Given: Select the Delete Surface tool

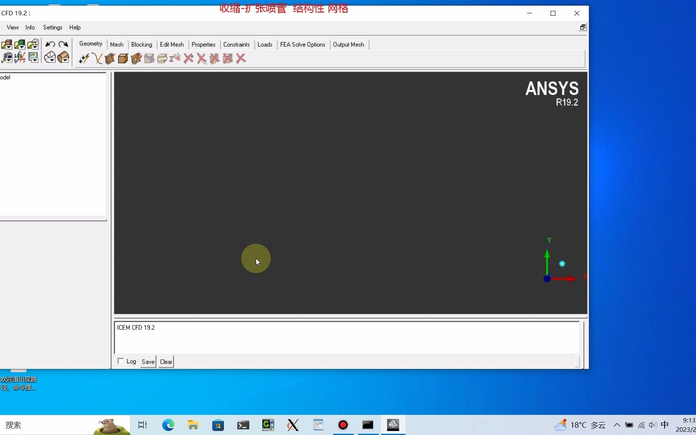Looking at the screenshot, I should click(x=215, y=59).
